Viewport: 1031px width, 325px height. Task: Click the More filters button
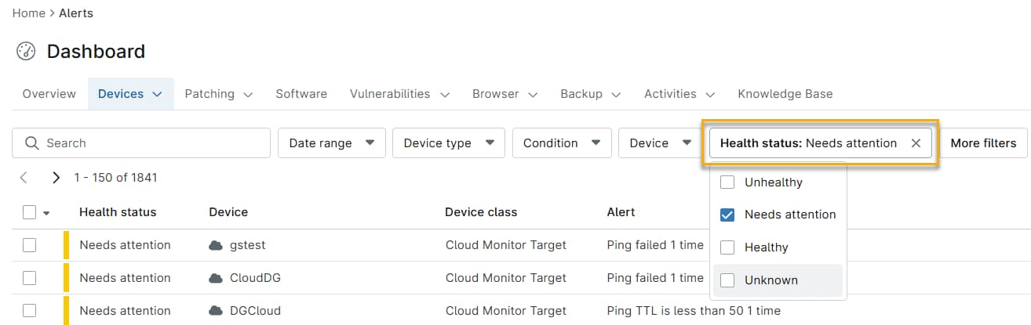983,143
